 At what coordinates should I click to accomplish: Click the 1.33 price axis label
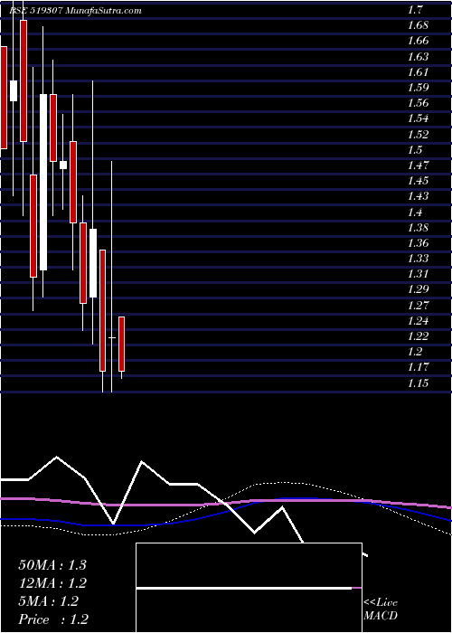(418, 259)
